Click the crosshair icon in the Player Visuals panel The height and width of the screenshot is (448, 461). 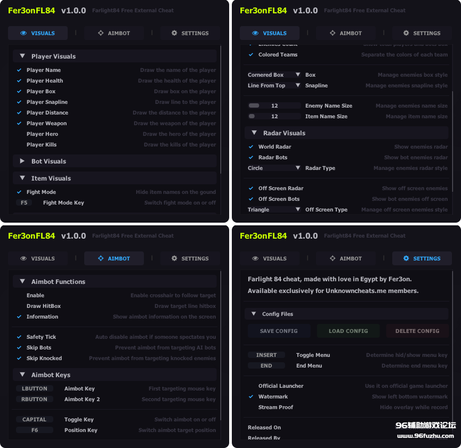(x=101, y=33)
